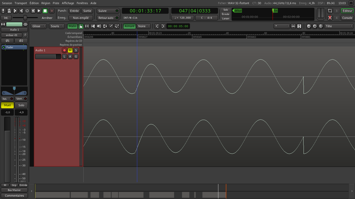Open the Glisse edit mode dropdown

[39, 26]
